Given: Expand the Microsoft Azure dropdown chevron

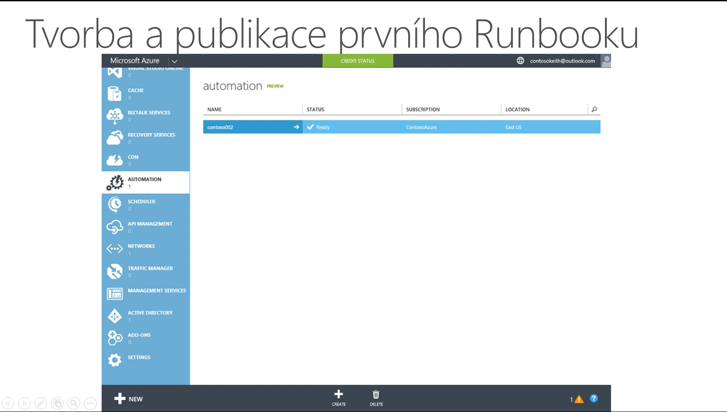Looking at the screenshot, I should click(x=175, y=61).
